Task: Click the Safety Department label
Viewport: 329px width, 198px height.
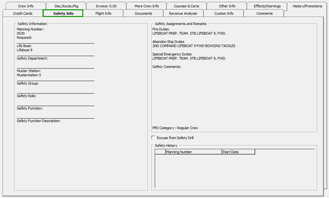Action: 32,58
